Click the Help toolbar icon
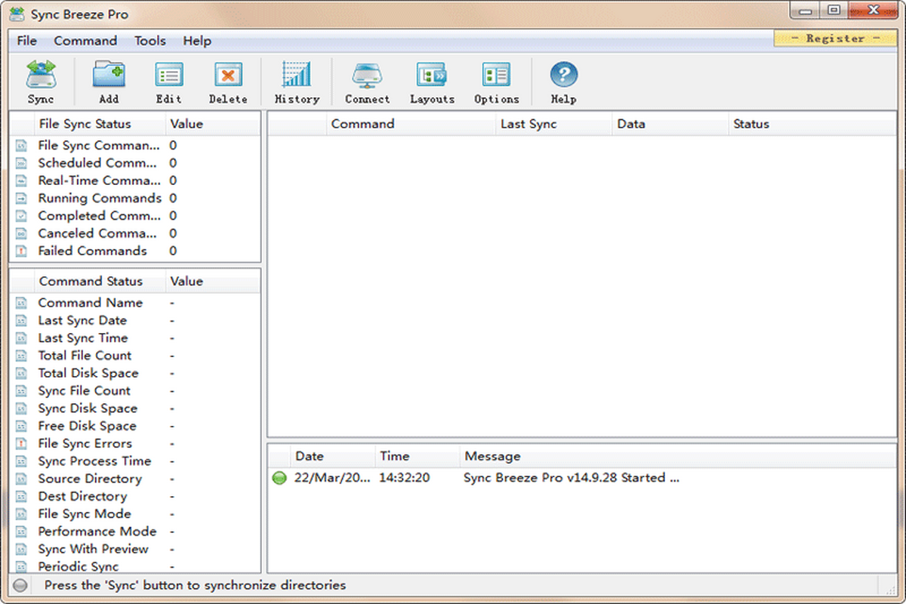 pos(563,82)
